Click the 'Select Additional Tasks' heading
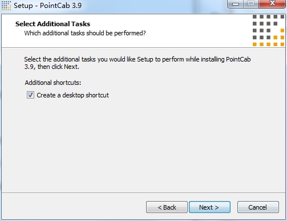 tap(52, 24)
